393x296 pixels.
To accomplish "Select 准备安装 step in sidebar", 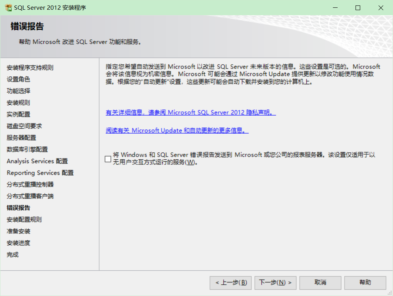I will [x=18, y=231].
